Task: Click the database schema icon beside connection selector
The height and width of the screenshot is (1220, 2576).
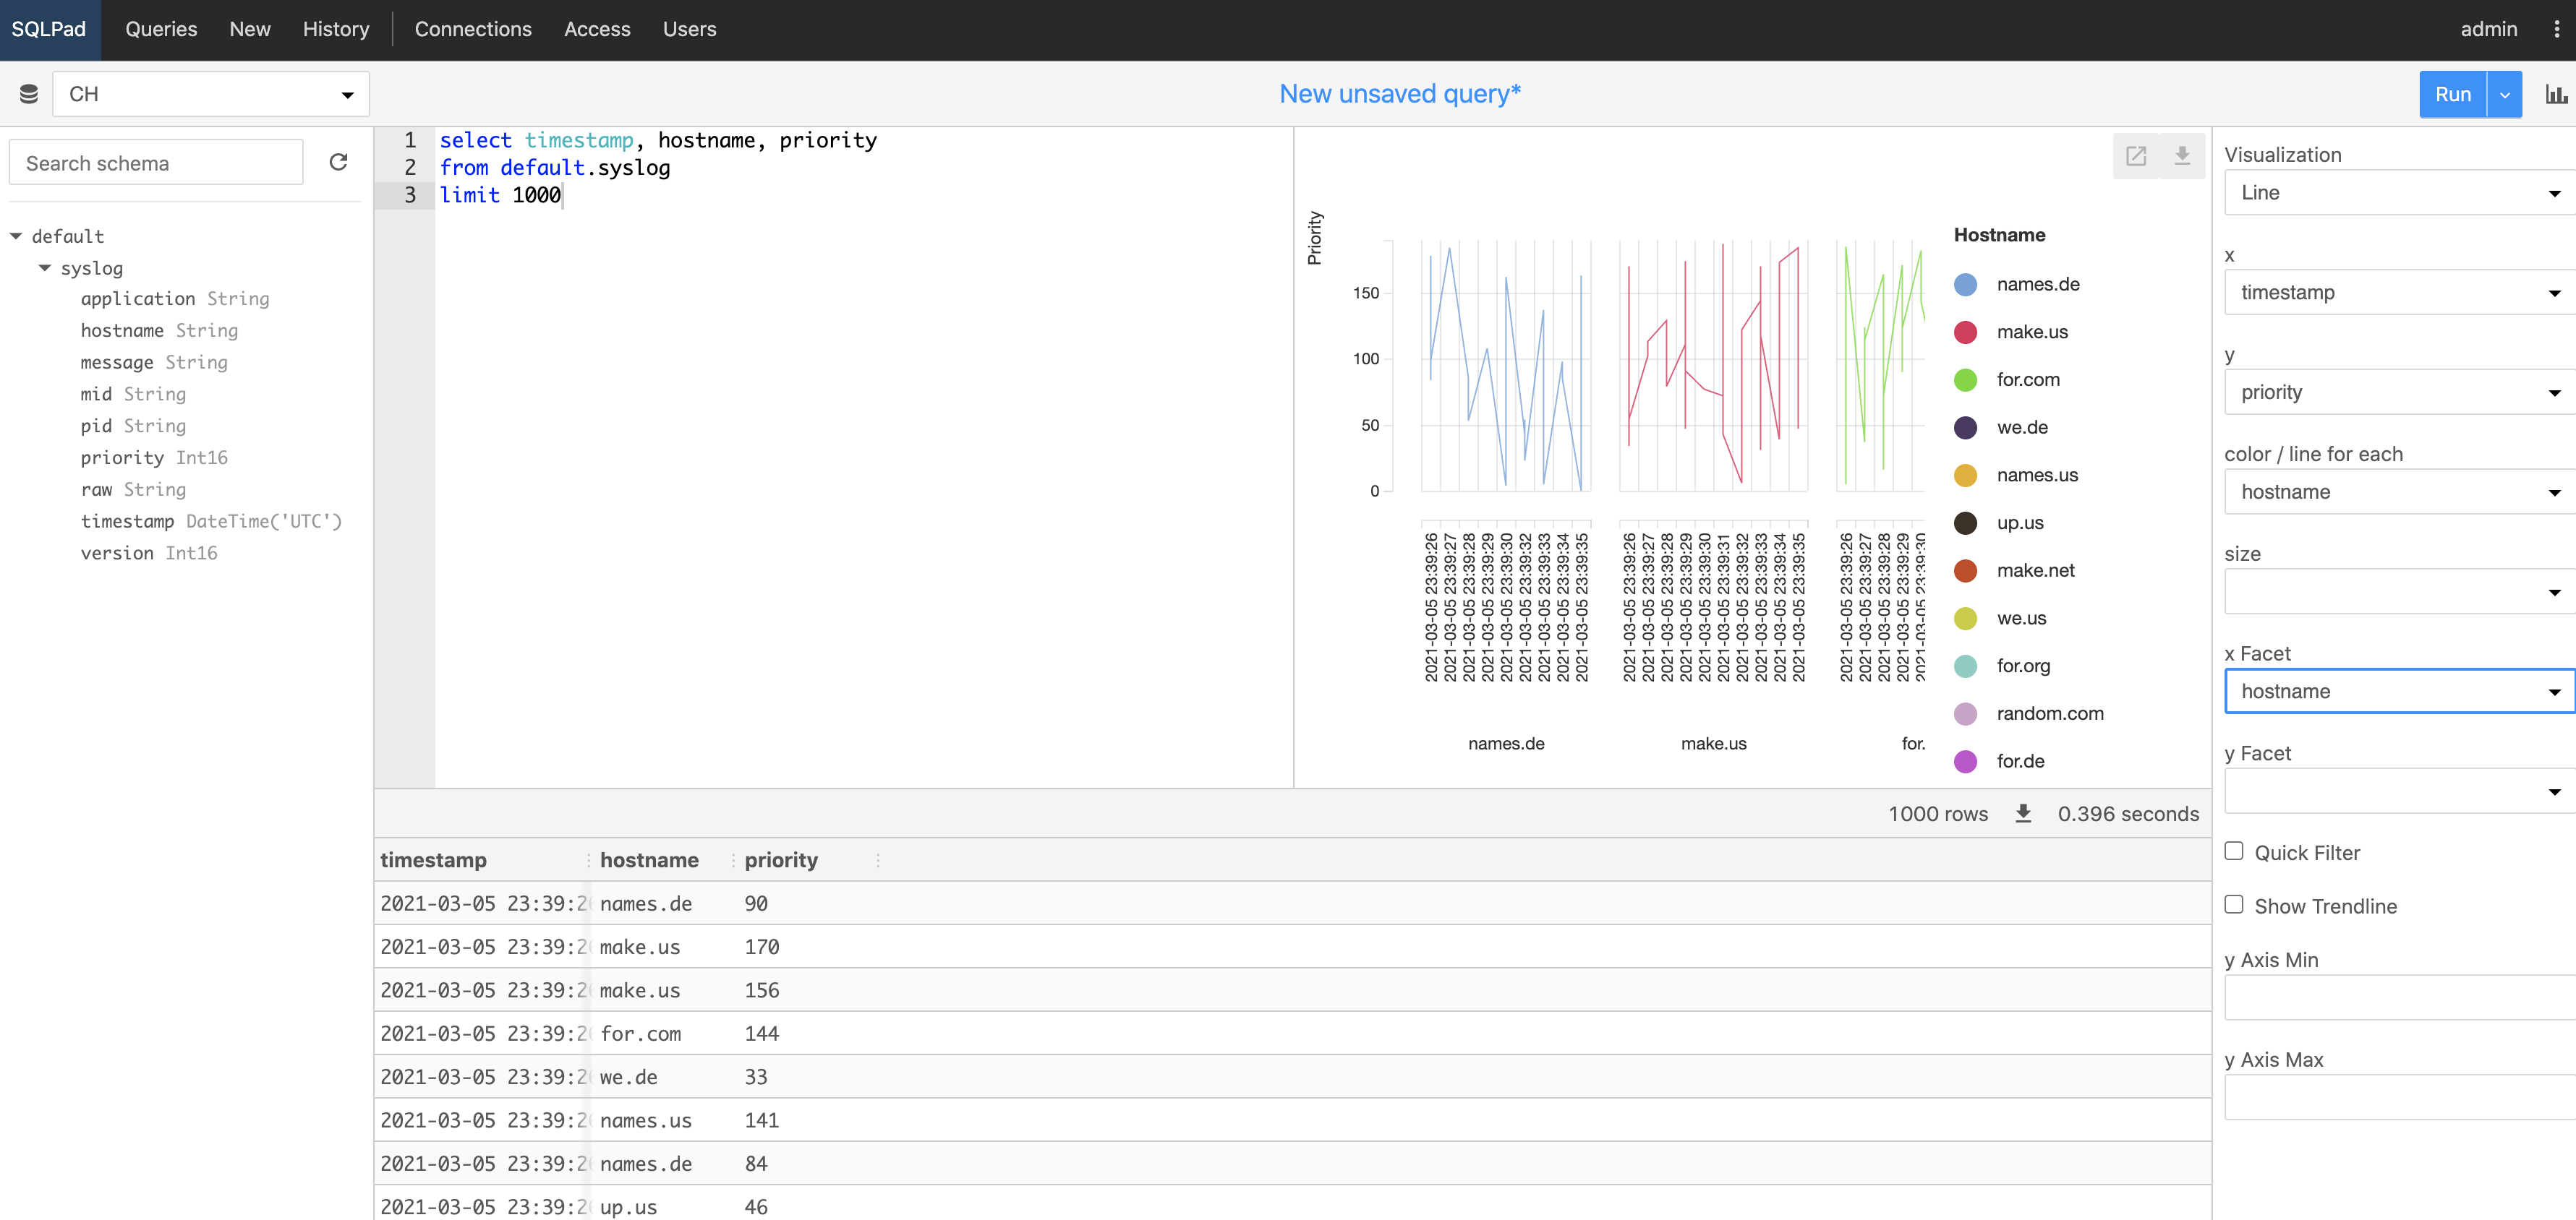Action: click(x=28, y=94)
